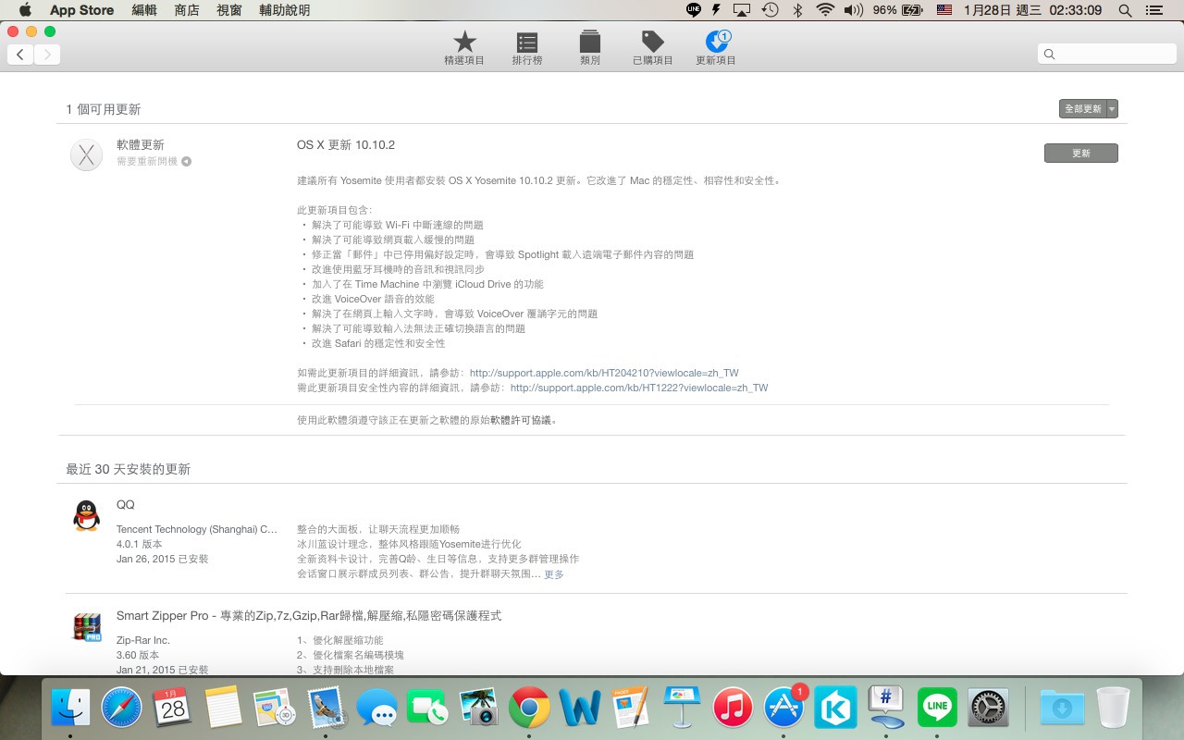Open the 視窗 menu
Viewport: 1184px width, 740px height.
coord(229,10)
